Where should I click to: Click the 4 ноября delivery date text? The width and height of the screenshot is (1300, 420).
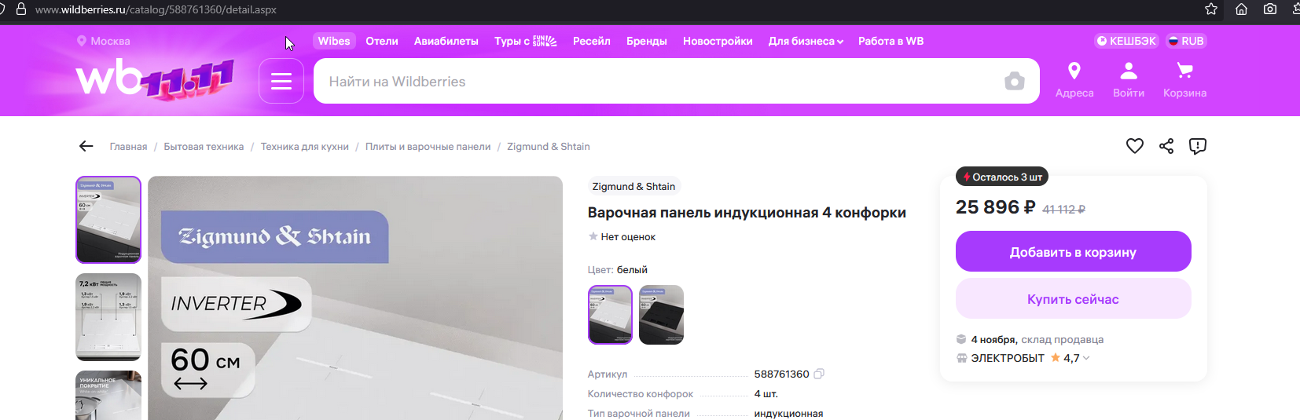(994, 339)
